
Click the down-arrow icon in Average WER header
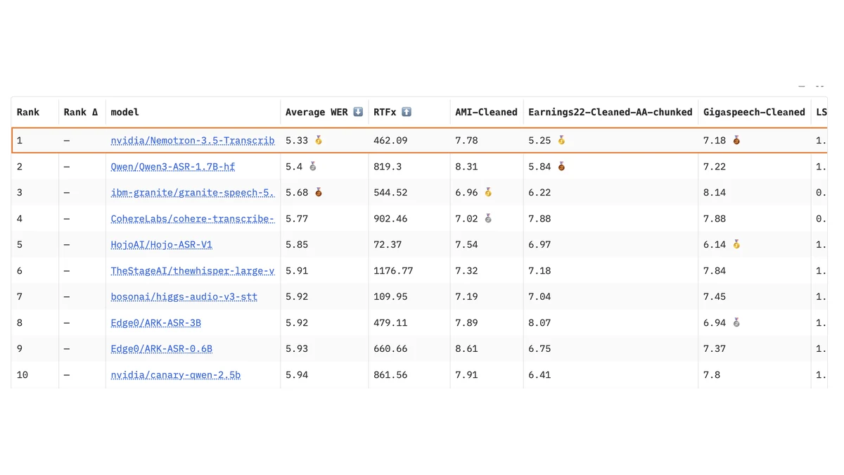(358, 112)
